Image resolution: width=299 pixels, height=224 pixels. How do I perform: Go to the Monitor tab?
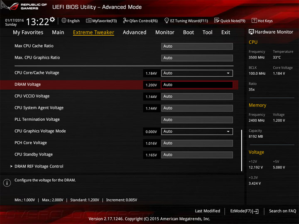(x=165, y=32)
